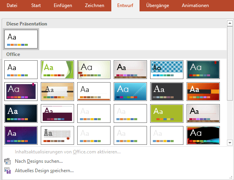Click the Nach Designs suchen folder icon
This screenshot has height=180, width=234.
coord(7,161)
